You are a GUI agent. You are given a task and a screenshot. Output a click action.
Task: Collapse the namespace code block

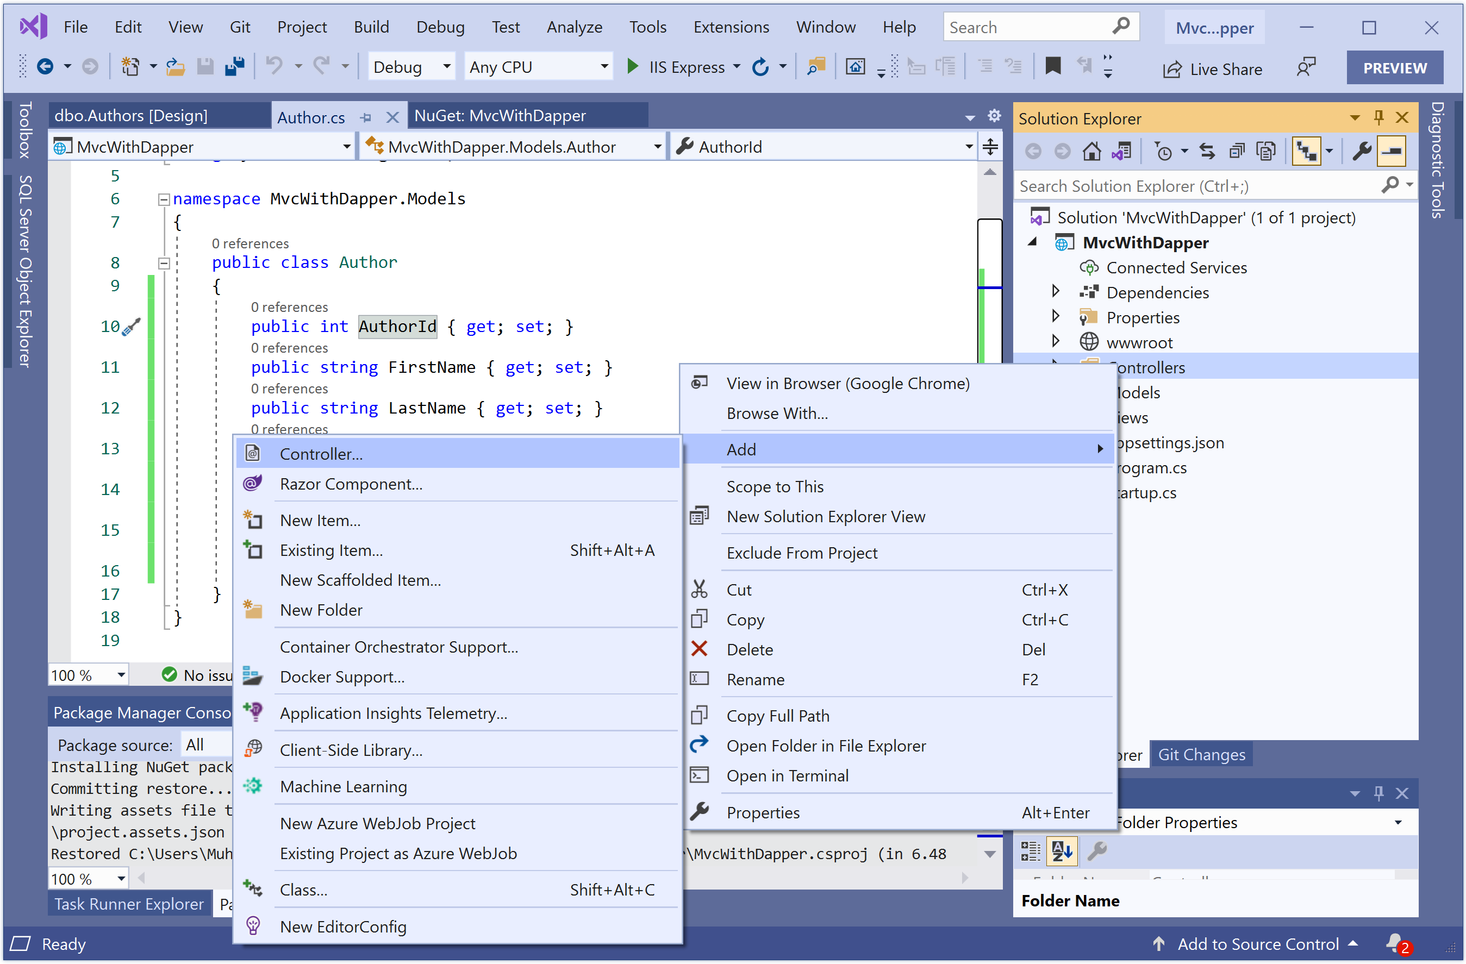click(164, 199)
